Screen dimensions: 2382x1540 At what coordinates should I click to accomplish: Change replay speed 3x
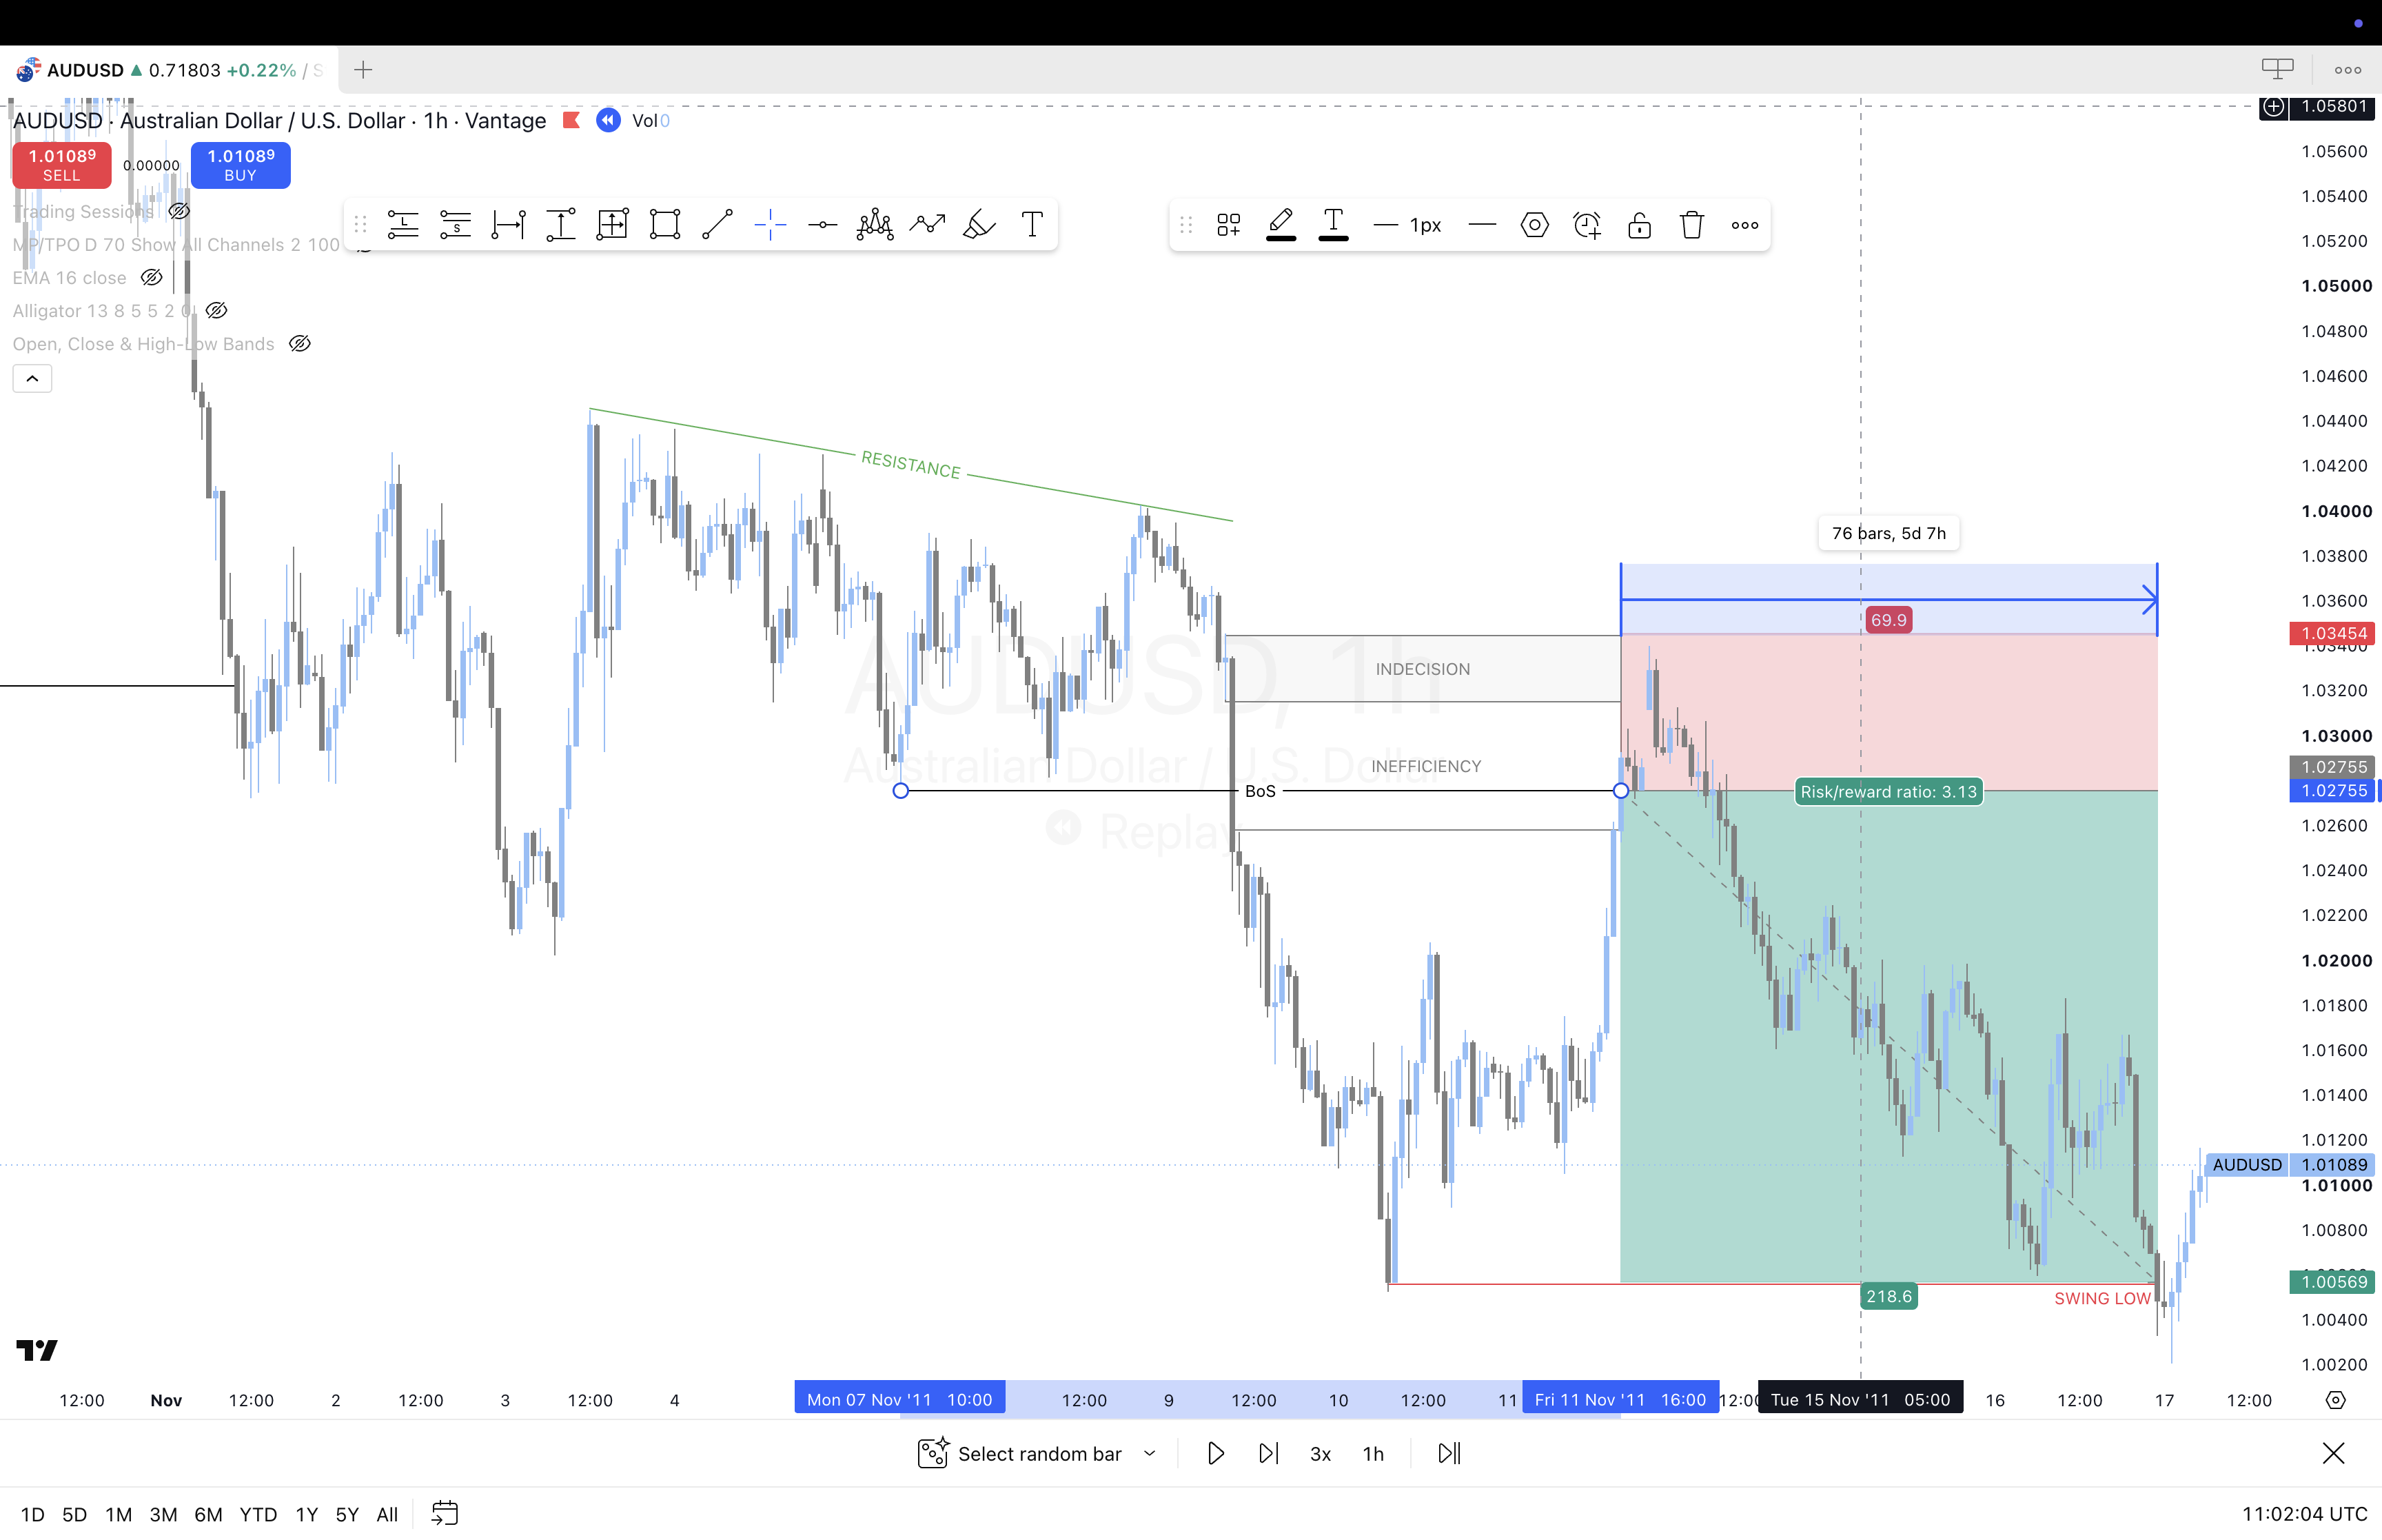1321,1453
